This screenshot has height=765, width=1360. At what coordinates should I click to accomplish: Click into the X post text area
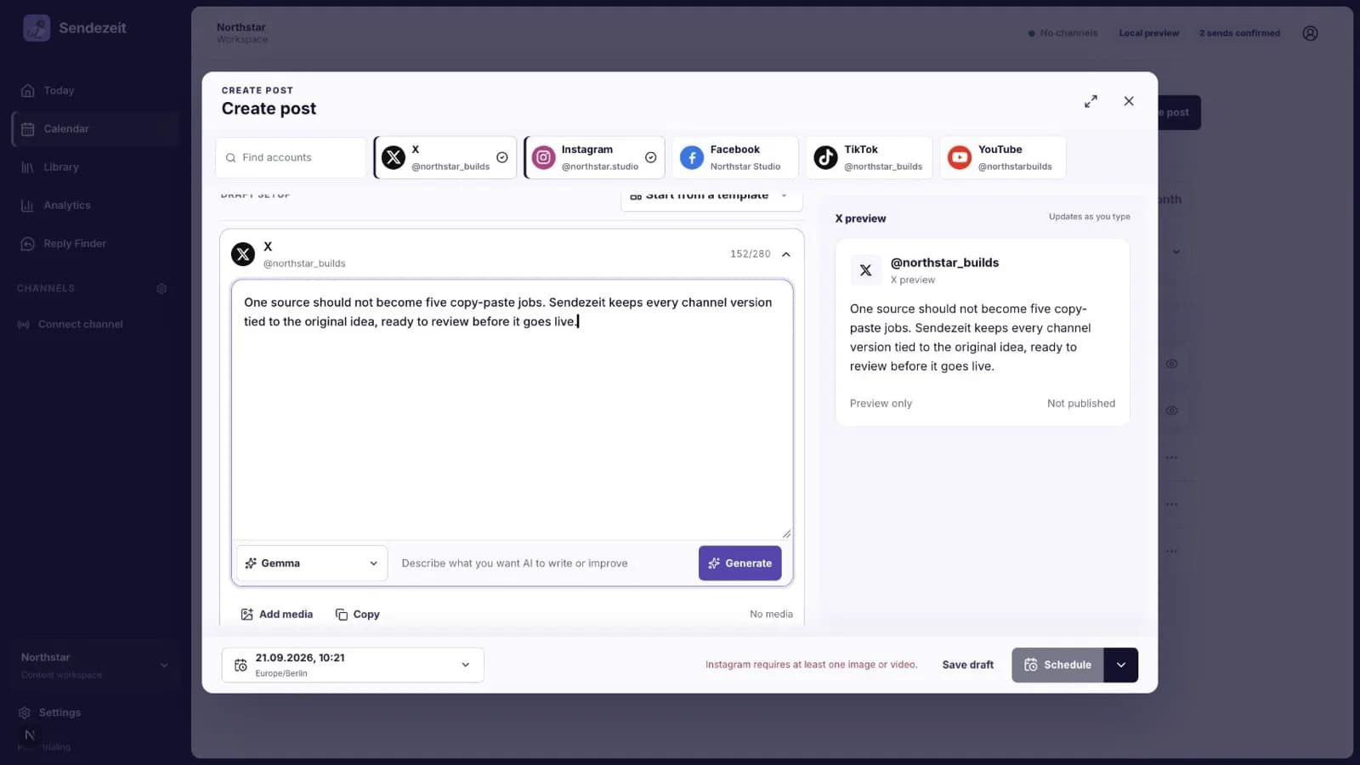[512, 410]
